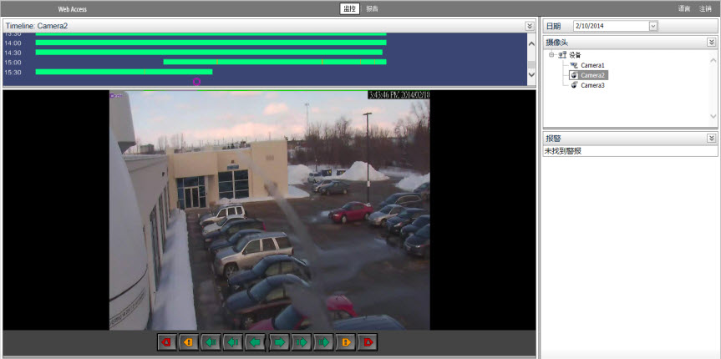Click the 未找到警报 no-alarms message
Screen dimensions: 721x359
[563, 151]
